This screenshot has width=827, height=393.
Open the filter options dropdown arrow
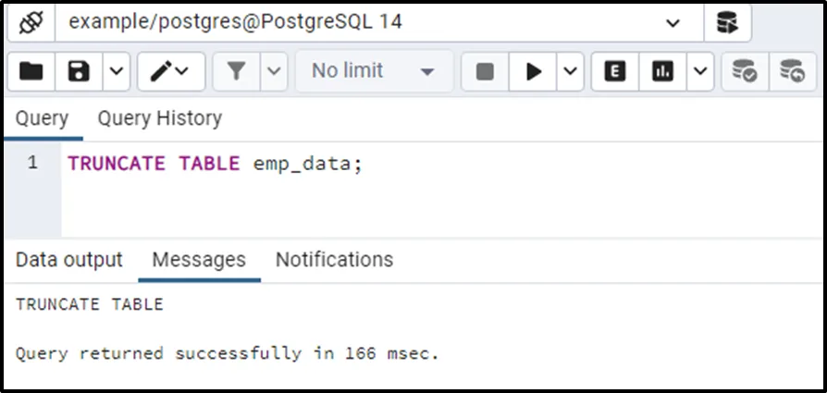274,71
